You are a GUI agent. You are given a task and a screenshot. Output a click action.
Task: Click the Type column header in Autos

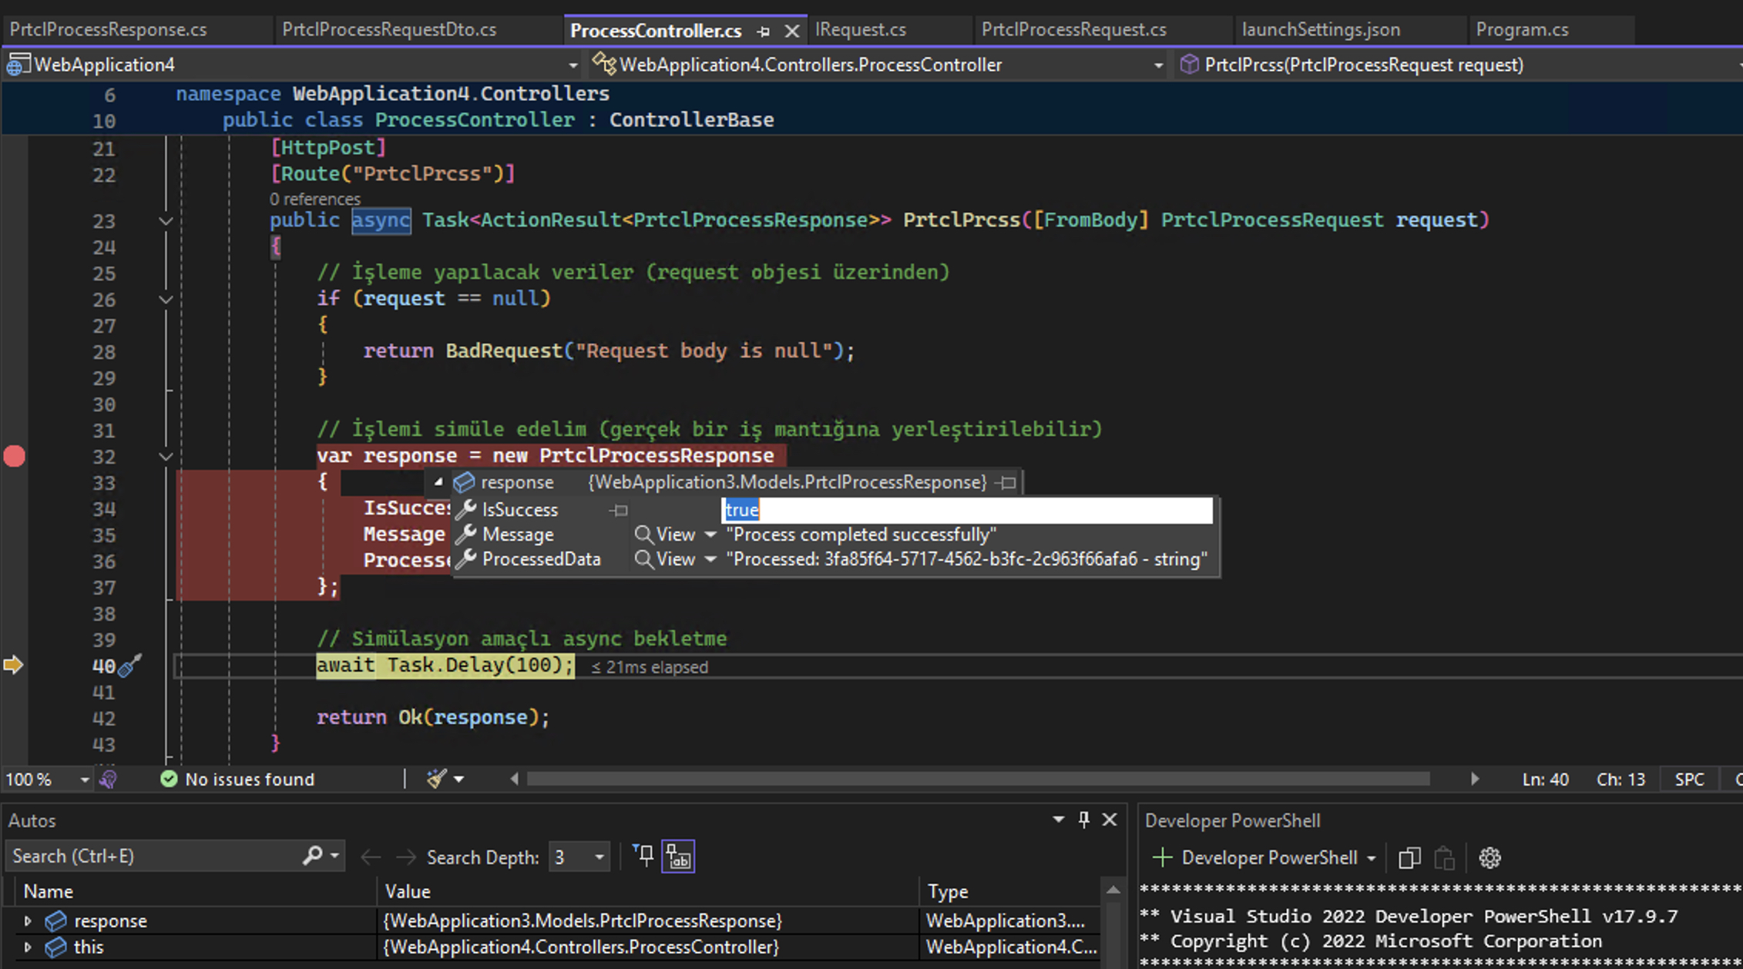(x=1012, y=892)
